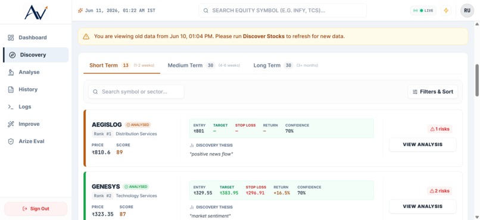Click the "positive news flow" thesis text
480x220 pixels.
click(211, 154)
